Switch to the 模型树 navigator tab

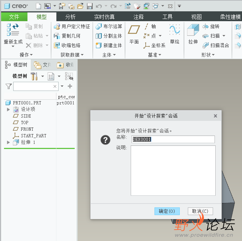click(16, 65)
